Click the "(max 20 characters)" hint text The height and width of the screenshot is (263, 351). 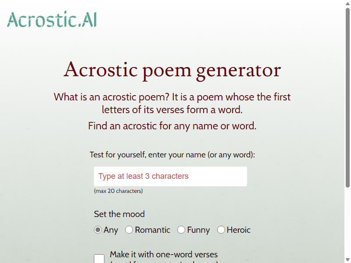[x=118, y=191]
